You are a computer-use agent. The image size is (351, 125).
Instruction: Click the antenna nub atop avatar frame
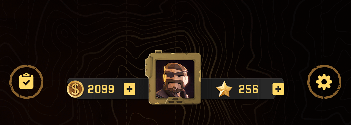[158, 52]
